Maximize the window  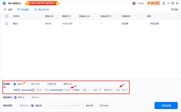[173, 3]
